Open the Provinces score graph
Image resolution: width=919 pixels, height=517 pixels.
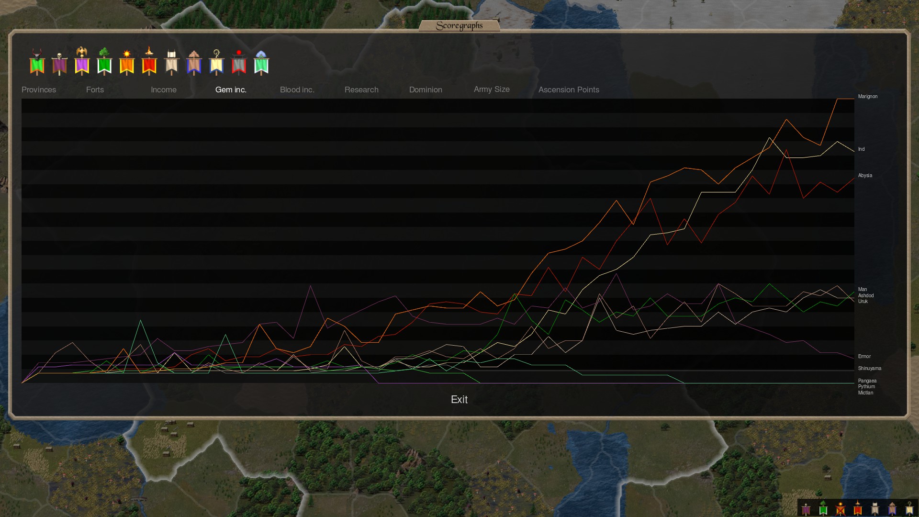tap(39, 90)
